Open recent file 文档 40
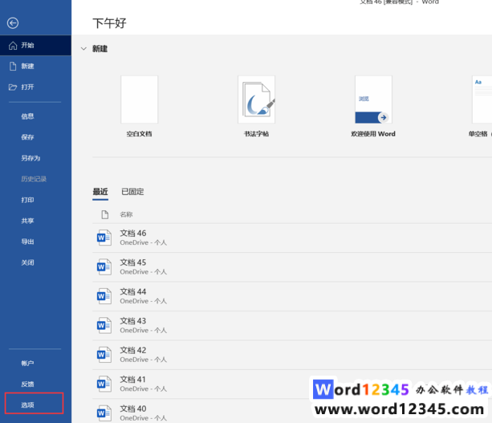 (292, 412)
